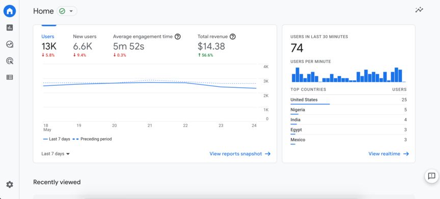Viewport: 440px width, 199px height.
Task: Open the Reports bar chart icon
Action: coord(10,27)
